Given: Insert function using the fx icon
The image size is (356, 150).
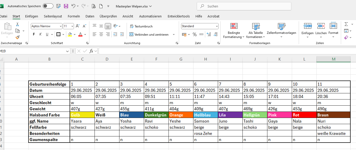Looking at the screenshot, I should click(x=91, y=51).
